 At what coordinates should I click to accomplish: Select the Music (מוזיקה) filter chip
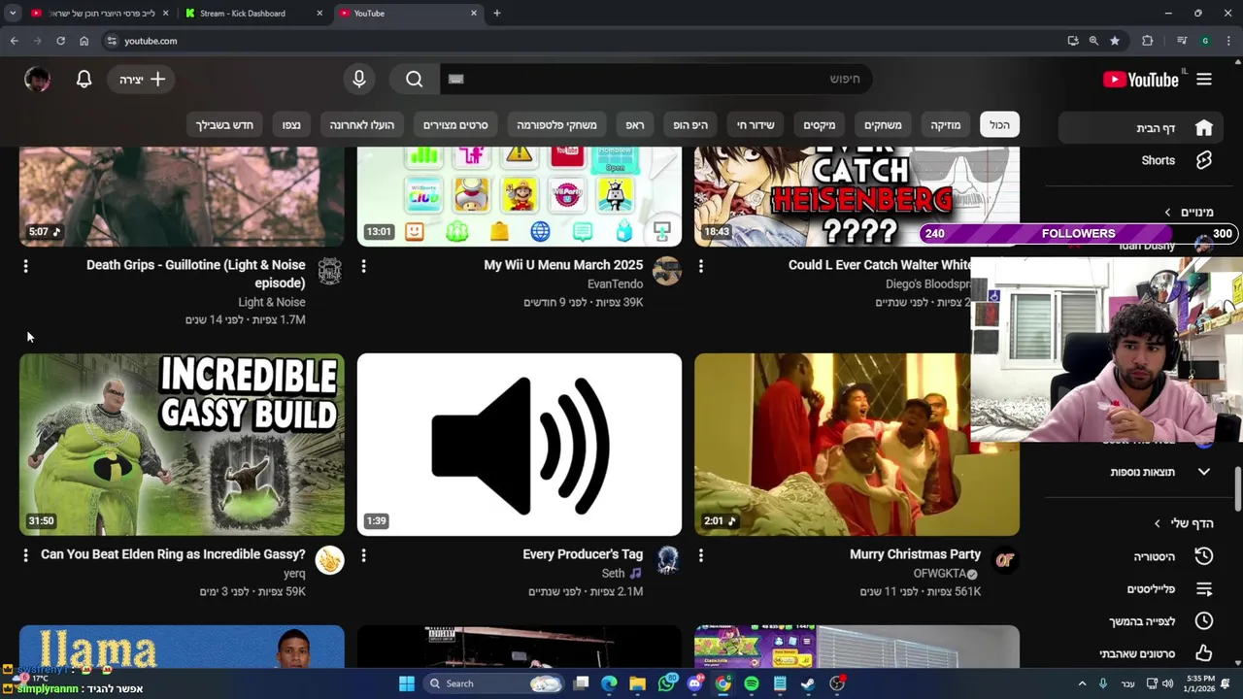click(x=945, y=124)
